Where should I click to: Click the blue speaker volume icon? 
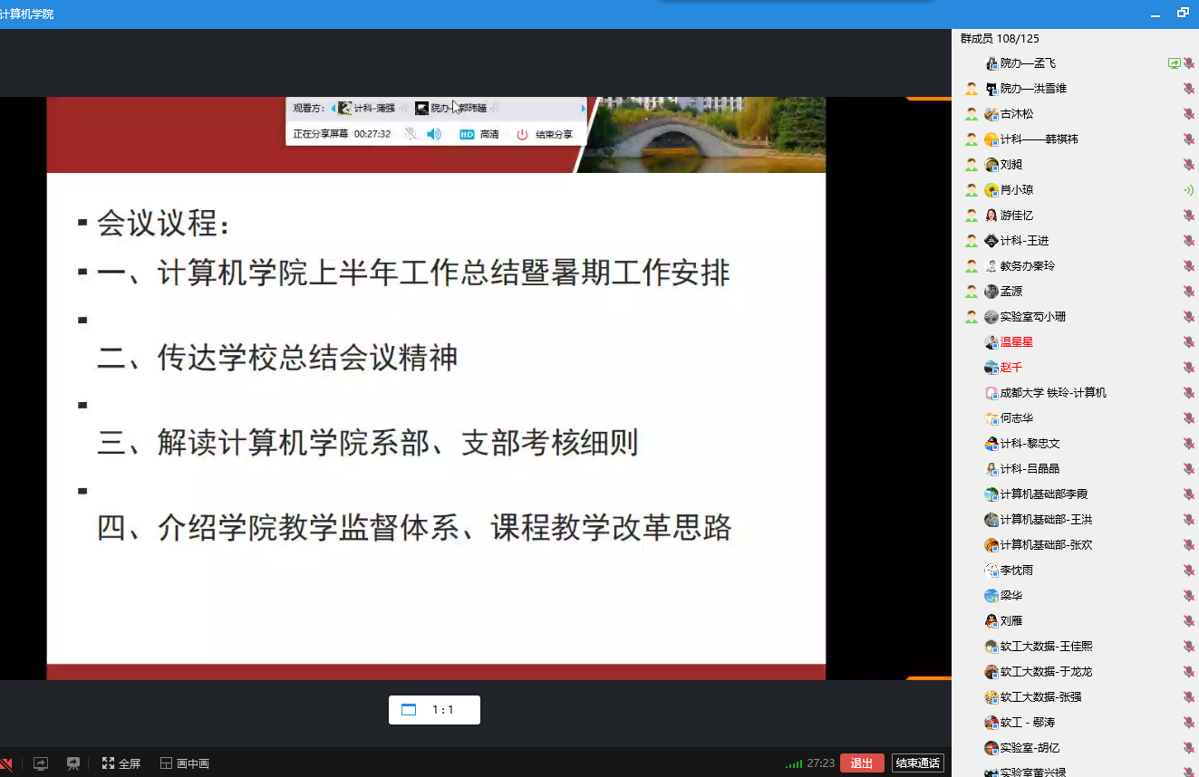pos(434,134)
